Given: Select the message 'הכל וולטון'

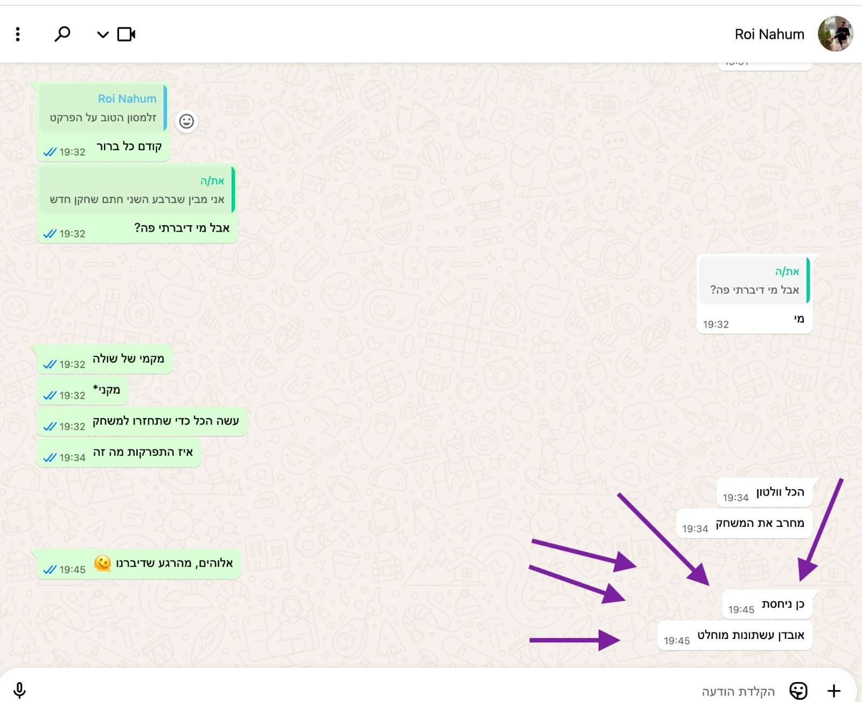Looking at the screenshot, I should [x=764, y=492].
